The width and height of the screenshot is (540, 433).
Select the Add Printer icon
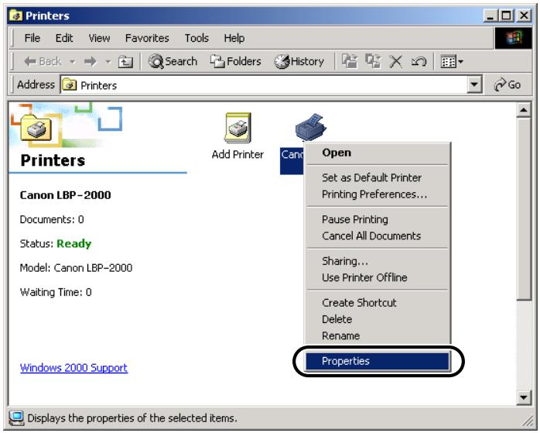(x=238, y=128)
